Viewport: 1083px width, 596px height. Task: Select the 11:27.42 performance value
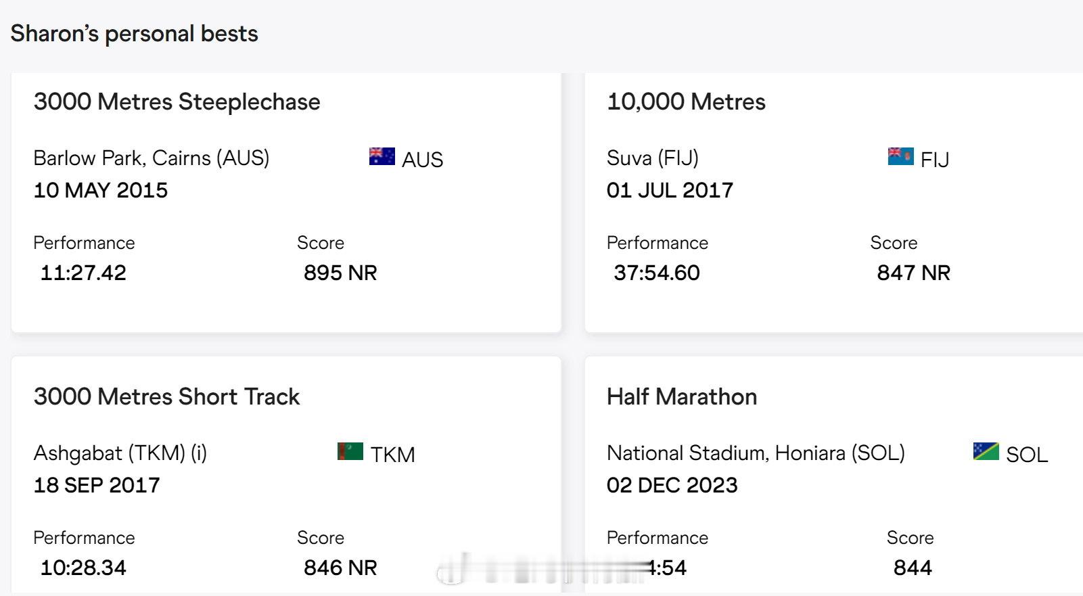click(x=83, y=273)
